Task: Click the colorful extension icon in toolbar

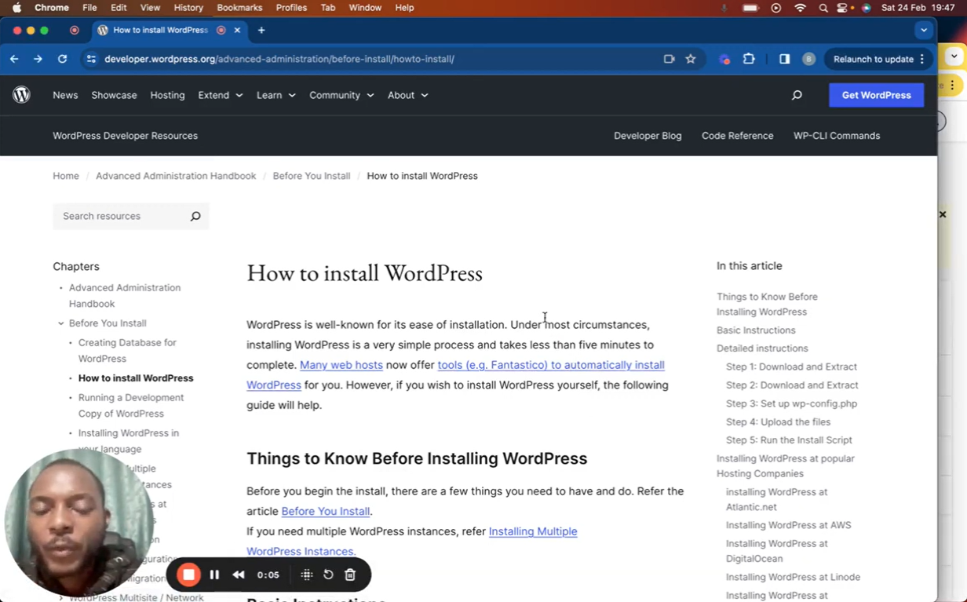Action: point(724,59)
